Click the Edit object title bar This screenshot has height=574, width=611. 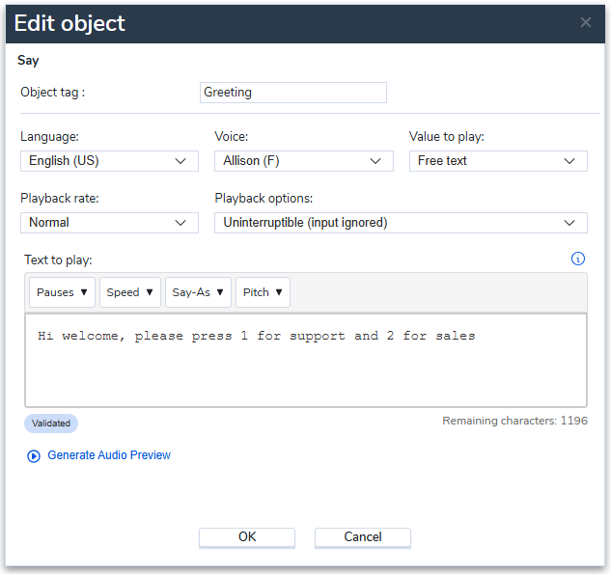290,22
